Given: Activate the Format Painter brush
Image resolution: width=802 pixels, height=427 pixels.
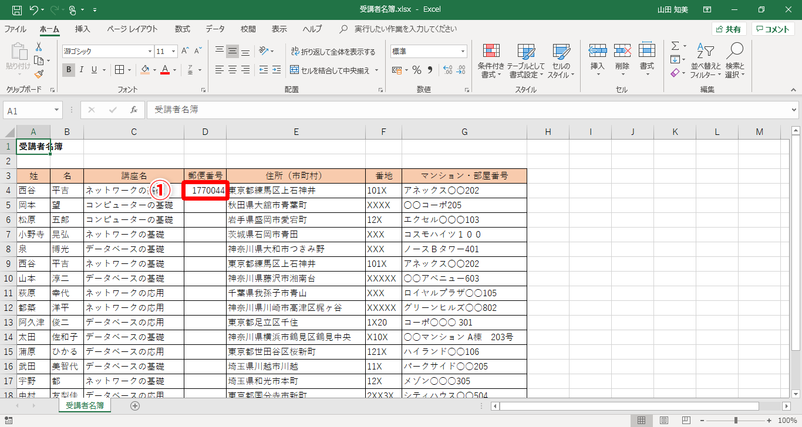Looking at the screenshot, I should [x=39, y=74].
